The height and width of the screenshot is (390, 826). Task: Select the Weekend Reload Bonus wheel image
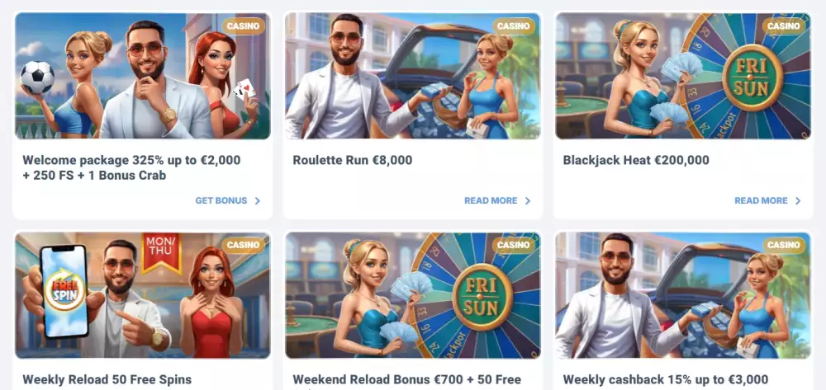413,295
